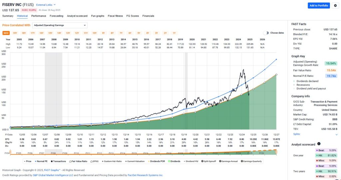Enable Split Spinoff legend marker
The image size is (341, 180).
208,161
